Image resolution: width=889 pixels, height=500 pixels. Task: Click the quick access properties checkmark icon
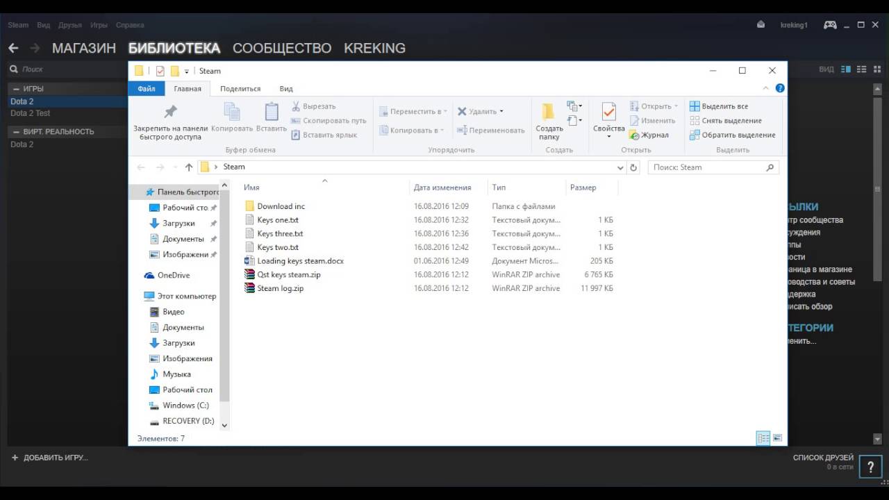(160, 71)
